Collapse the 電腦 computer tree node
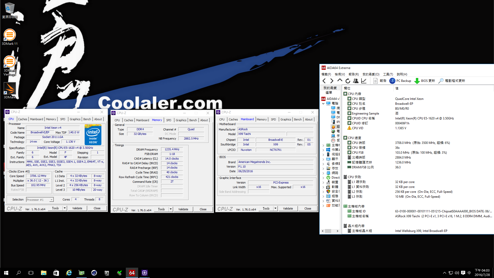Viewport: 494px width, 278px height. coord(323,103)
